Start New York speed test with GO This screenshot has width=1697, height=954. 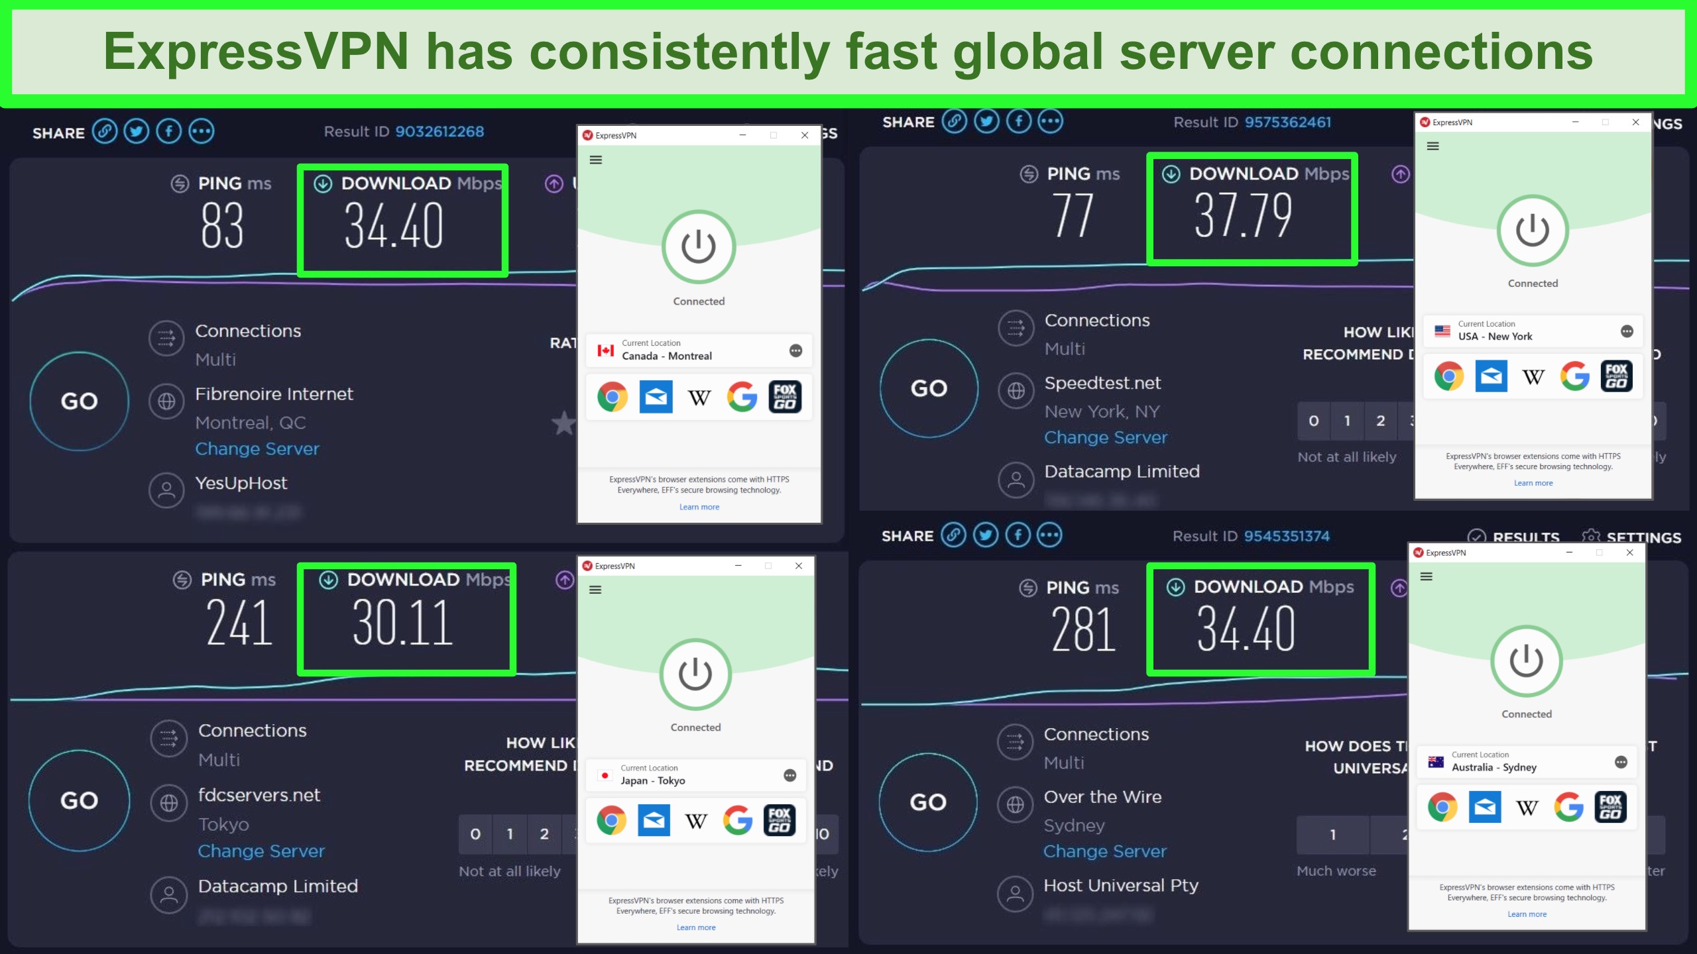pyautogui.click(x=929, y=388)
